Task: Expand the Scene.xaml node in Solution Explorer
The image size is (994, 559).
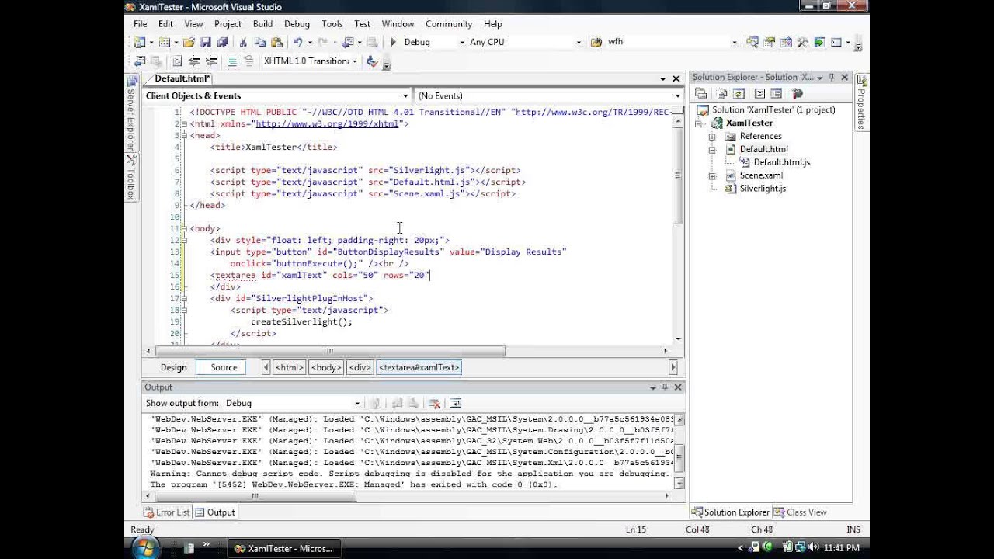Action: (712, 175)
